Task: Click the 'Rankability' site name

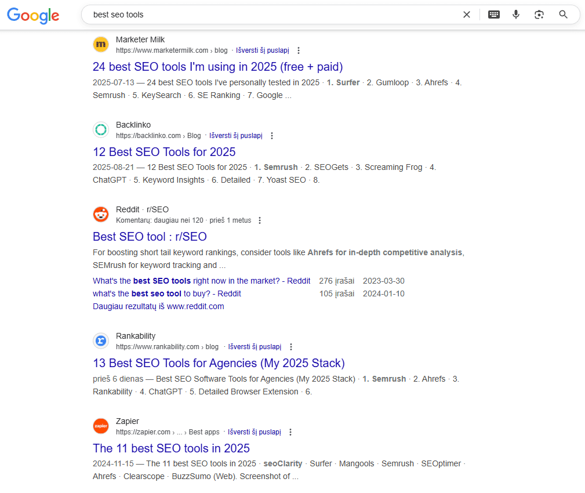Action: pos(136,336)
